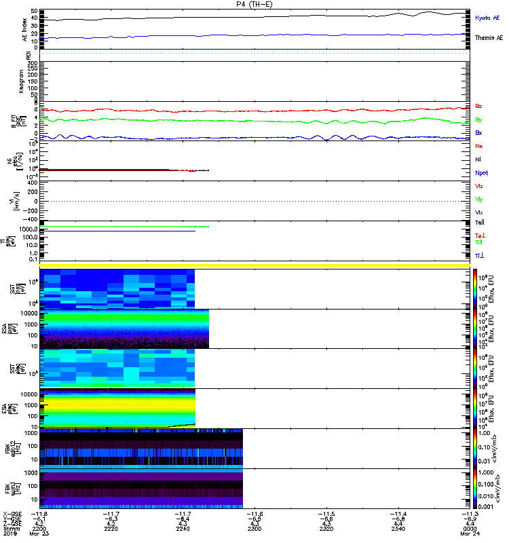The height and width of the screenshot is (543, 509).
Task: Click the "-11.3" X-GSE position value
Action: coord(470,514)
